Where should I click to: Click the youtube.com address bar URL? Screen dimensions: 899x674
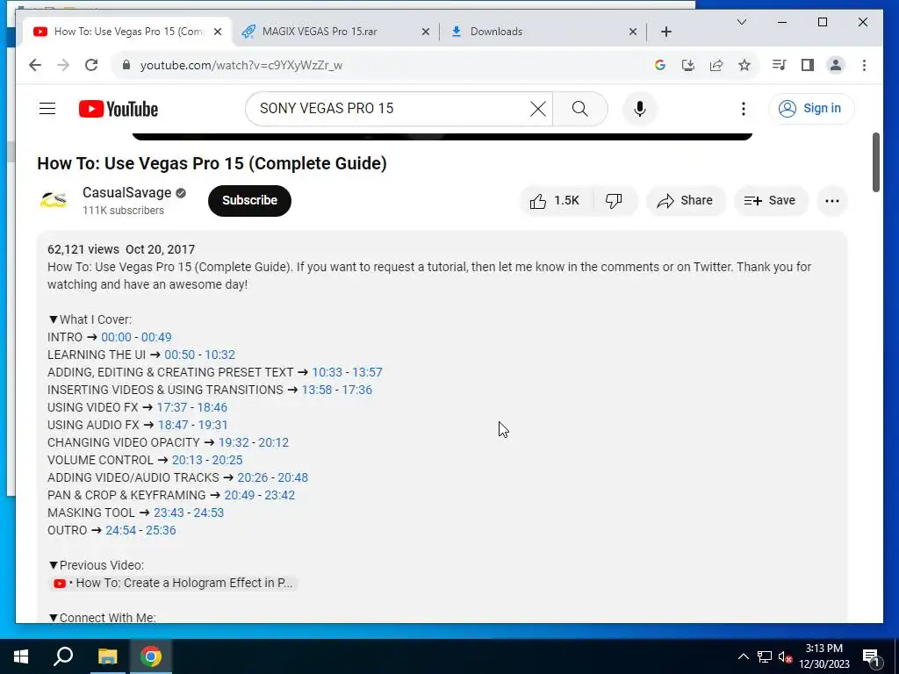point(241,65)
